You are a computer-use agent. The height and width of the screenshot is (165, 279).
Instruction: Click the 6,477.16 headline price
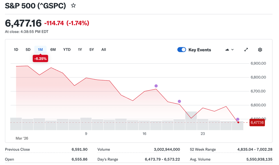23,23
